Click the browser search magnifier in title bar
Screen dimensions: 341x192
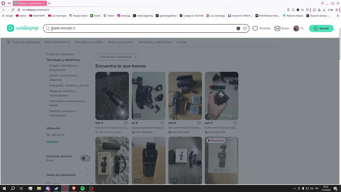[322, 3]
